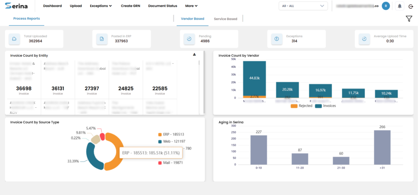
Task: Open Document Status page
Action: [162, 6]
